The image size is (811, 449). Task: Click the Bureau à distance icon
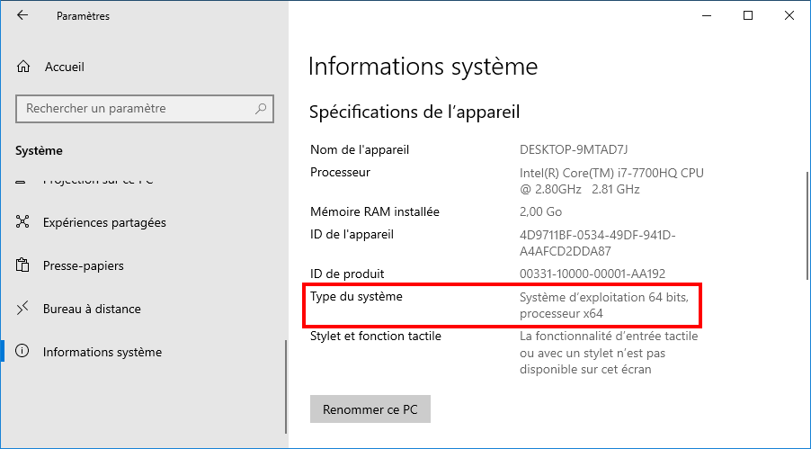pyautogui.click(x=24, y=309)
